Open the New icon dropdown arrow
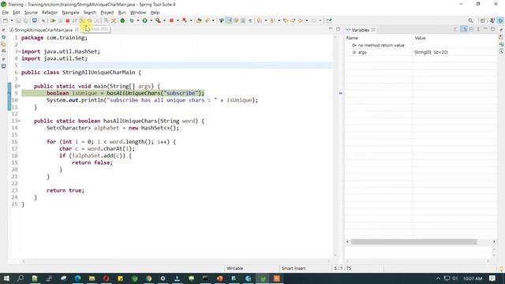 12,21
